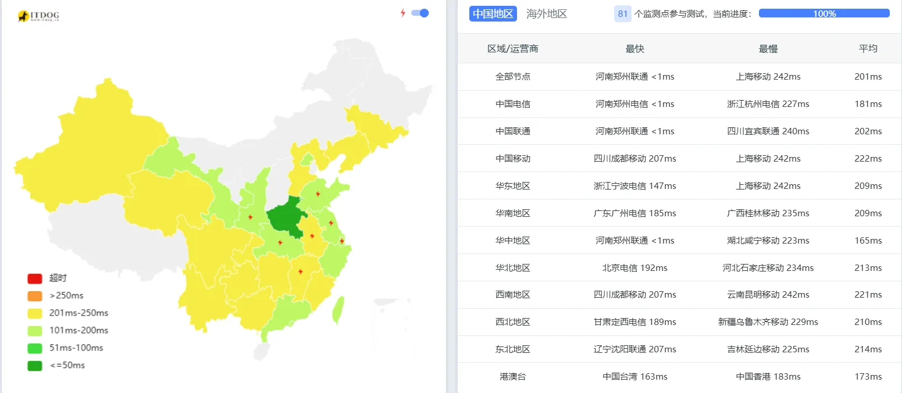Click 广西桂林移动 235ms cell
Image resolution: width=902 pixels, height=393 pixels.
(x=768, y=213)
